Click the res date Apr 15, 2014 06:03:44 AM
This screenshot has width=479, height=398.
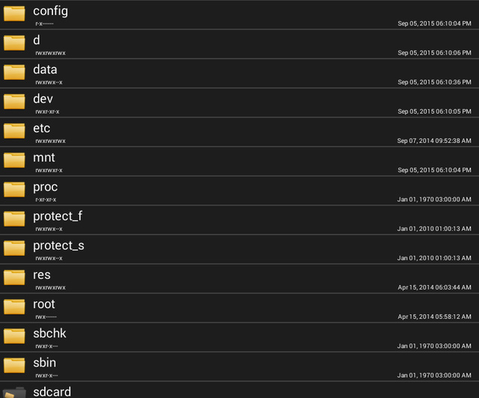[434, 287]
